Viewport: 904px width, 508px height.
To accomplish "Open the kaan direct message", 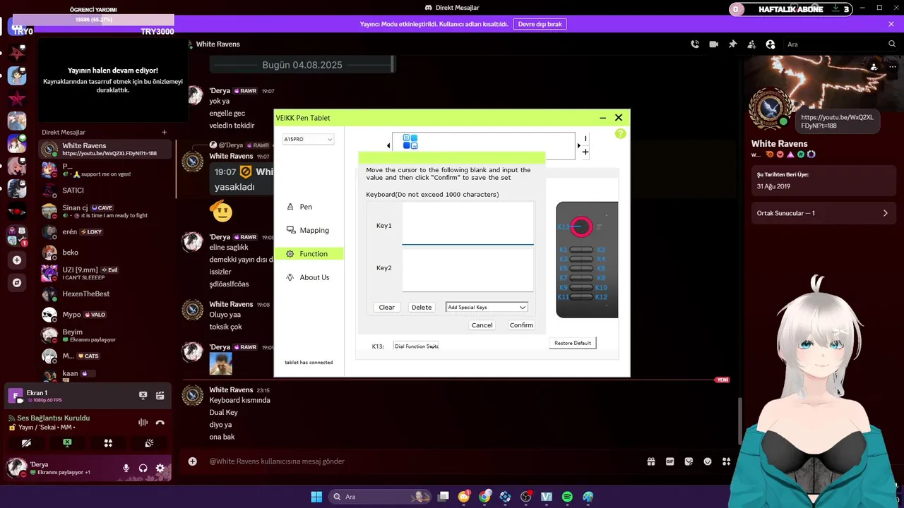I will pos(106,374).
